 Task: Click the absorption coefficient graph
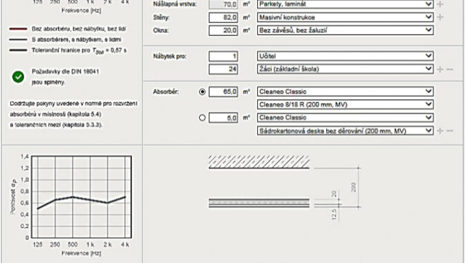point(81,197)
